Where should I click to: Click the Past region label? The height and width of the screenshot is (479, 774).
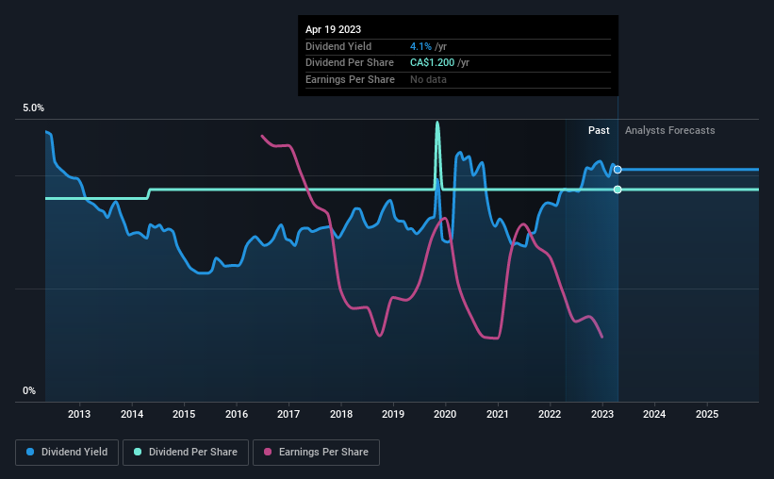(599, 130)
